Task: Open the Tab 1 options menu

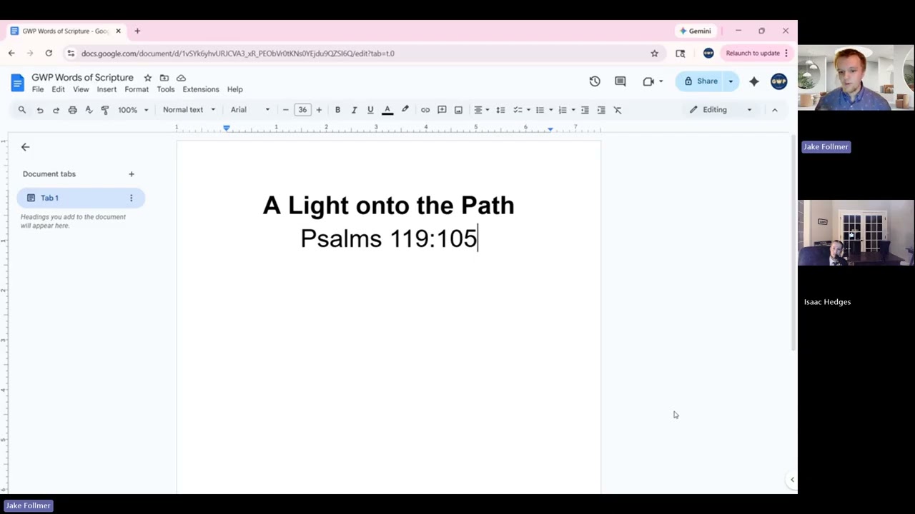Action: (x=131, y=198)
